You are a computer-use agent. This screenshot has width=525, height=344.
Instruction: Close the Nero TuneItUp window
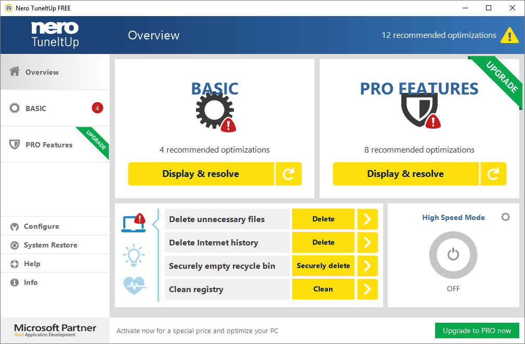(513, 8)
